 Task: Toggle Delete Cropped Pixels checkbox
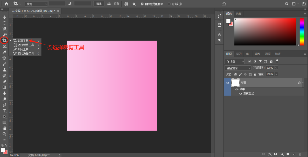[142, 4]
